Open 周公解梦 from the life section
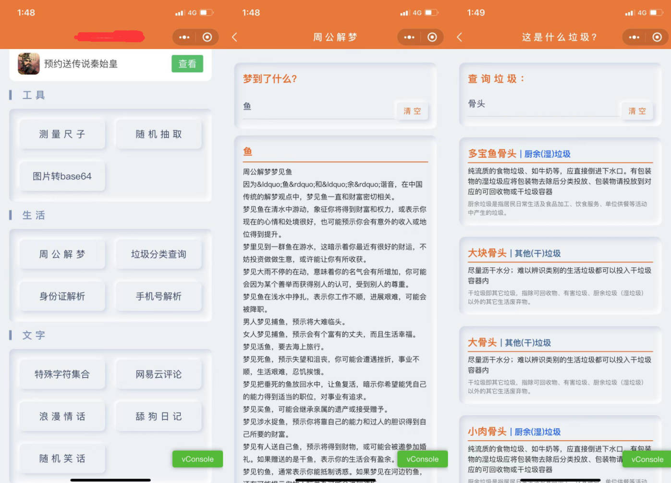This screenshot has height=483, width=671. pos(62,254)
